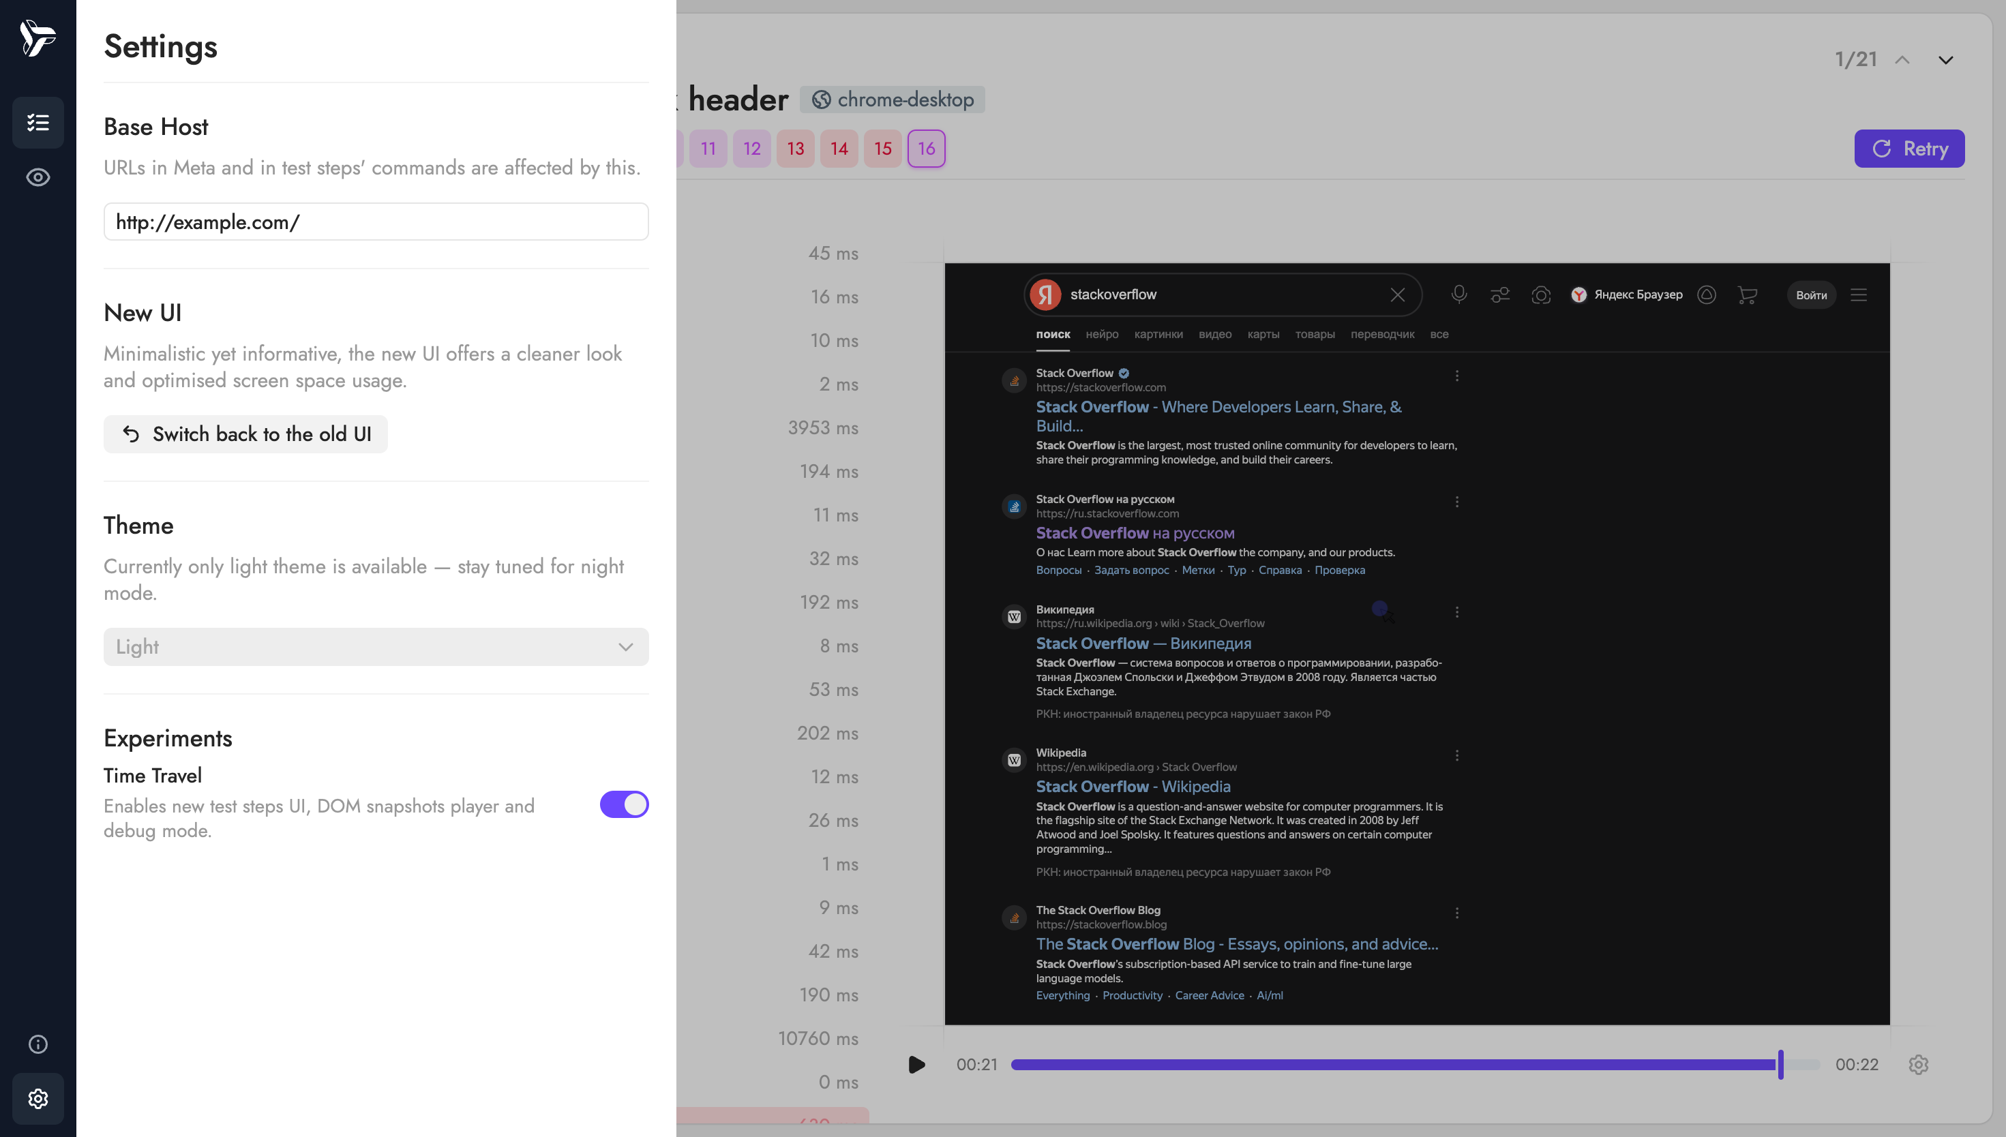Select attempt 12
The image size is (2006, 1137).
[x=751, y=149]
